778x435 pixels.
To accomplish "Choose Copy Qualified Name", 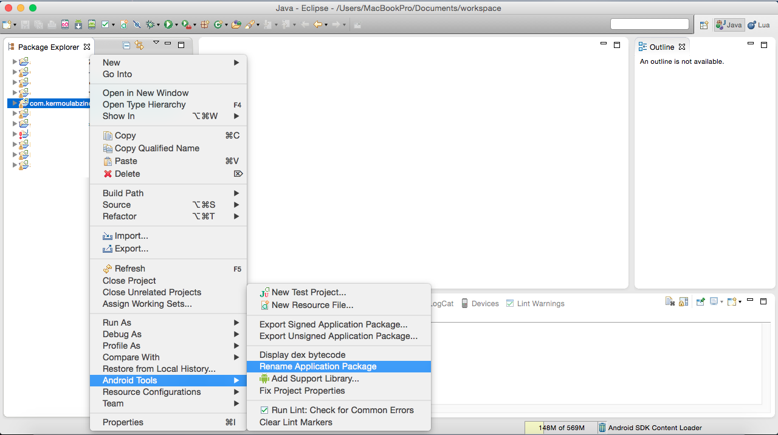I will coord(168,148).
